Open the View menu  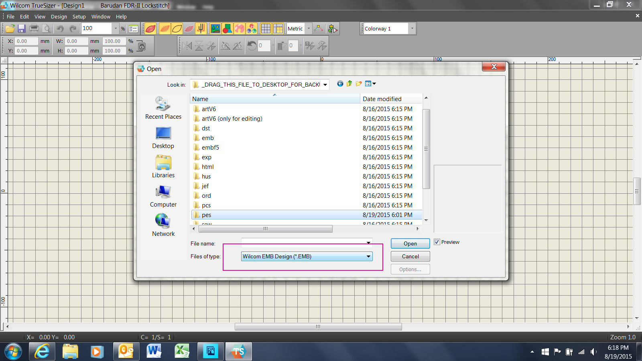[x=40, y=16]
